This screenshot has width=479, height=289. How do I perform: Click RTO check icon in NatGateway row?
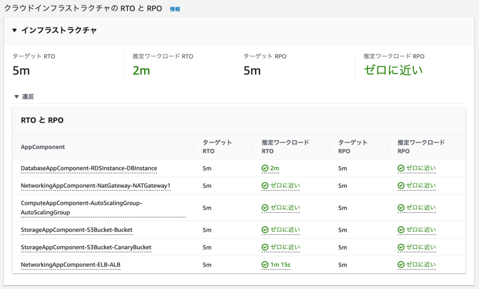coord(265,185)
